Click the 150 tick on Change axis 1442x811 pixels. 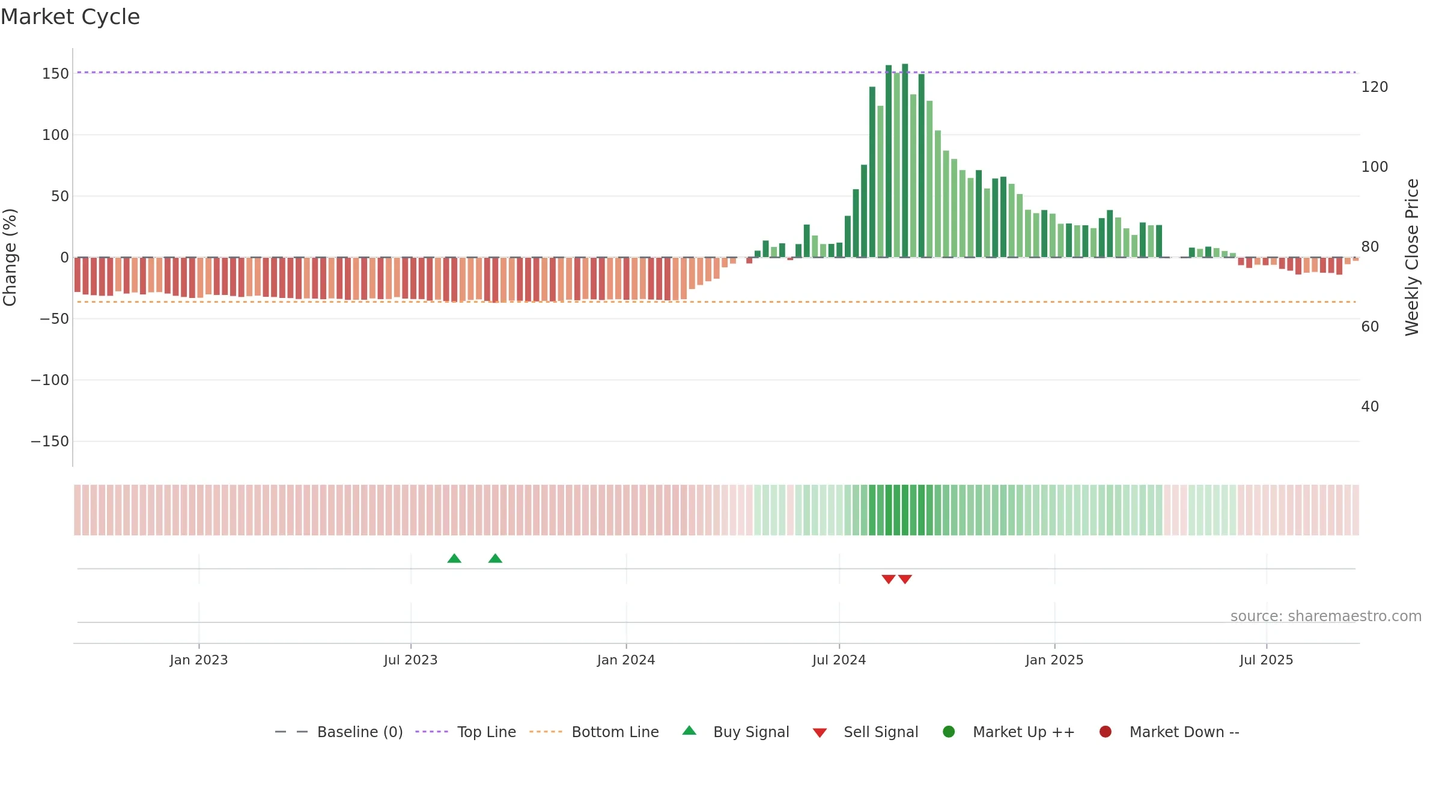[x=55, y=74]
